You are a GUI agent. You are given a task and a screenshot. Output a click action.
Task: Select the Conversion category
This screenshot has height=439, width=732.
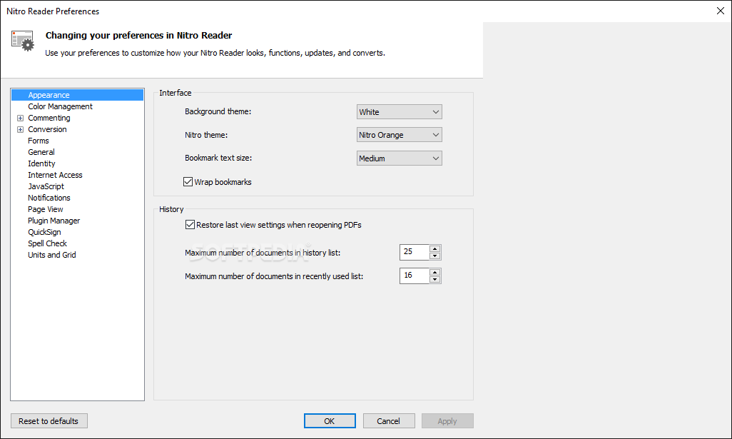47,129
